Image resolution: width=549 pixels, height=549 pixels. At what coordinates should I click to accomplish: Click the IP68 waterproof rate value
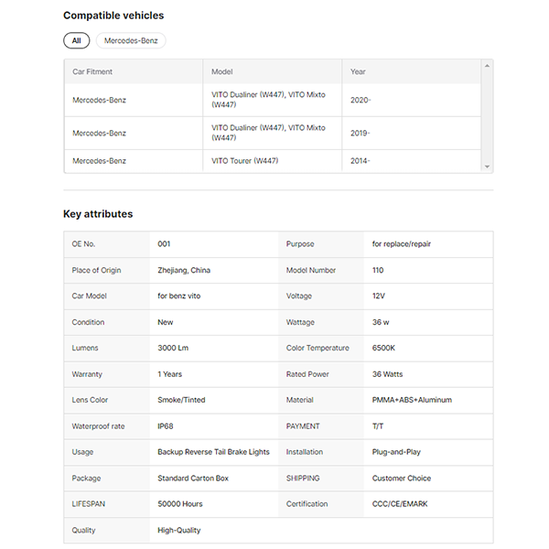(x=166, y=426)
